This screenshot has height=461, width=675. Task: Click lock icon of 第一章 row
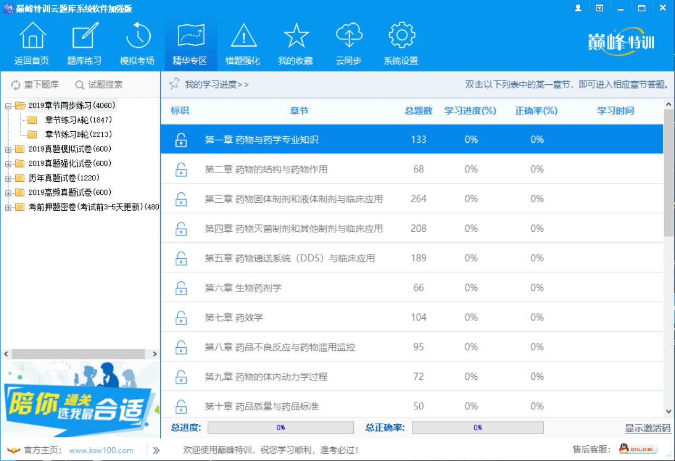(x=181, y=140)
